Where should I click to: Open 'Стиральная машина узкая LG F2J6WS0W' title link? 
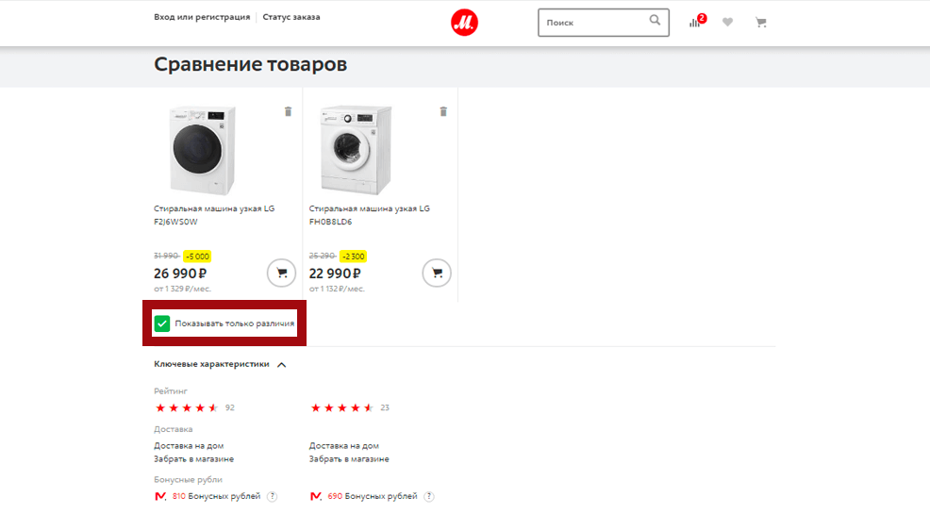214,215
